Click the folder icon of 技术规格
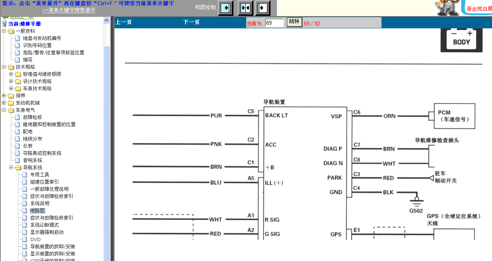492x261 pixels. (11, 67)
